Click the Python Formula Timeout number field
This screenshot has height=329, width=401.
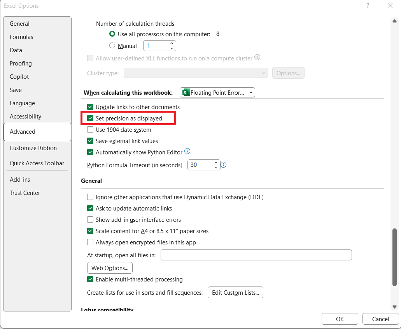[201, 165]
